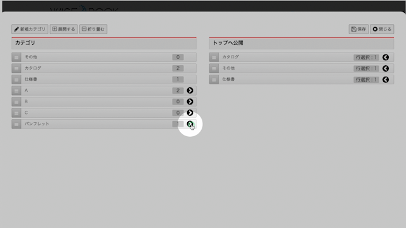Screen dimensions: 406x228
Task: Click count badge 0 of category C
Action: (178, 113)
